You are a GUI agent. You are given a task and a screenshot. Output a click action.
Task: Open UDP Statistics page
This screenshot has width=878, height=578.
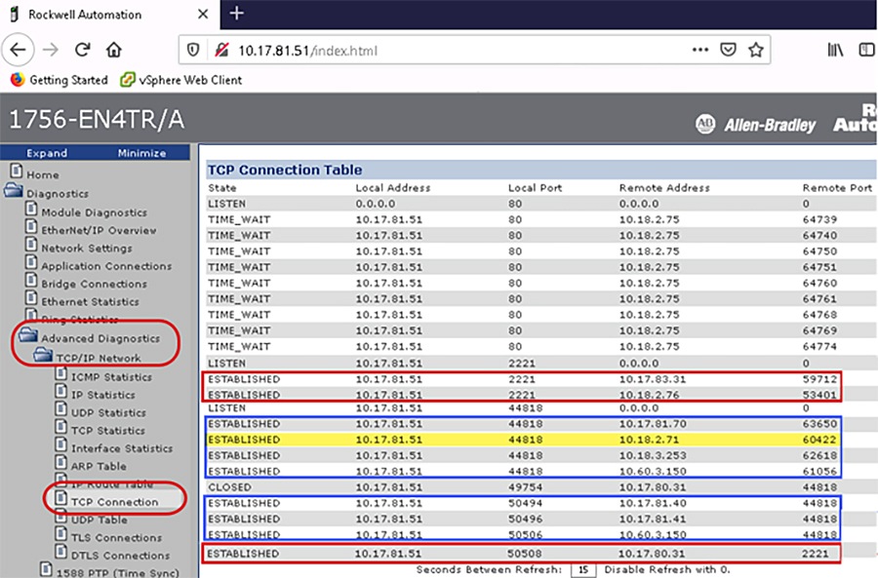[108, 413]
